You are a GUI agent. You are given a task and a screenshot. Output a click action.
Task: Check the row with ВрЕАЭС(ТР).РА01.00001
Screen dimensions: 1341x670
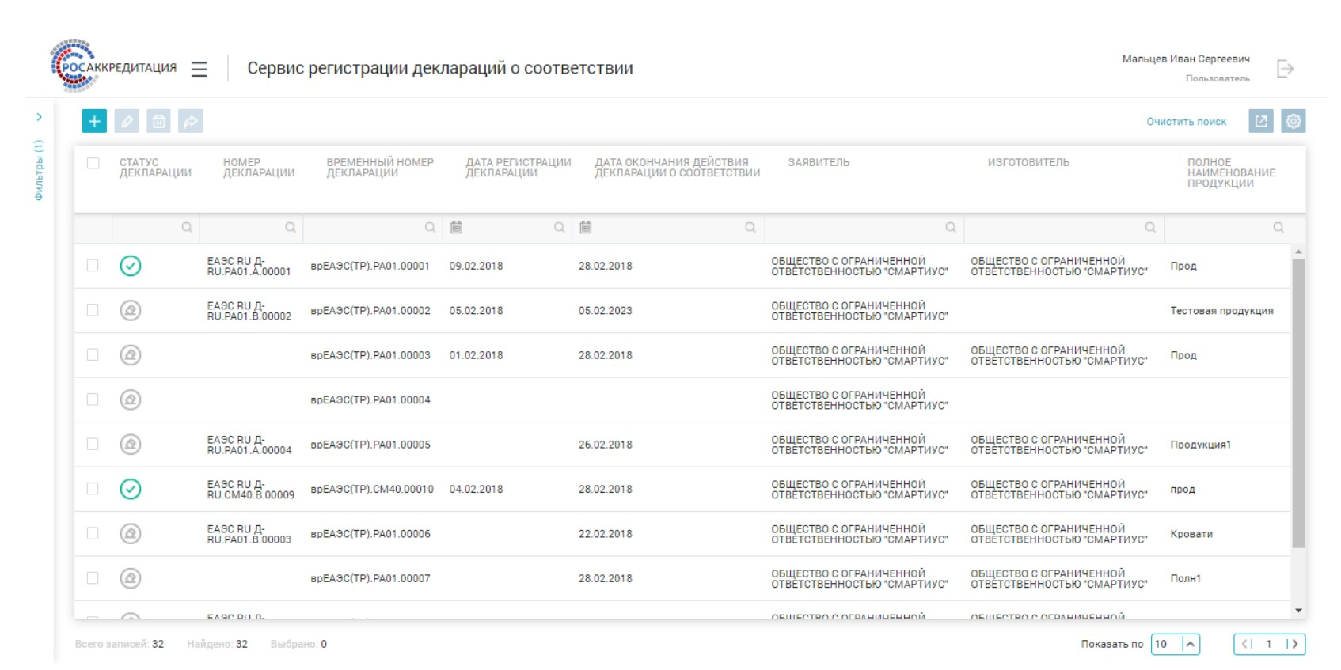point(93,266)
